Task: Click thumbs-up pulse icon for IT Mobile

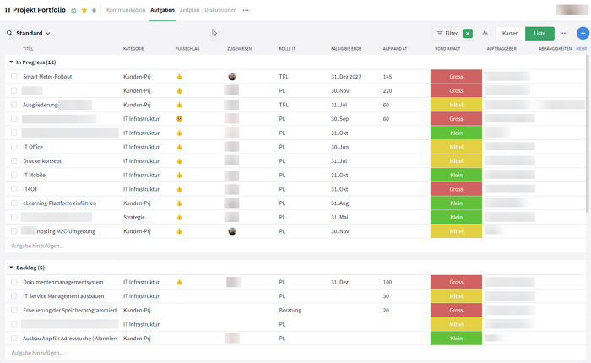Action: tap(179, 175)
